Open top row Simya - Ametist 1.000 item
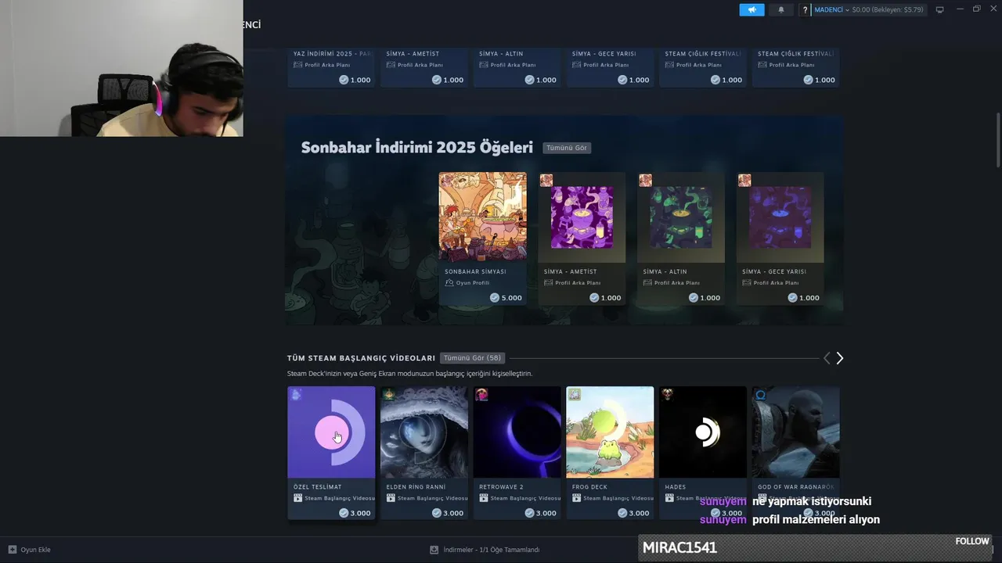 tap(424, 67)
